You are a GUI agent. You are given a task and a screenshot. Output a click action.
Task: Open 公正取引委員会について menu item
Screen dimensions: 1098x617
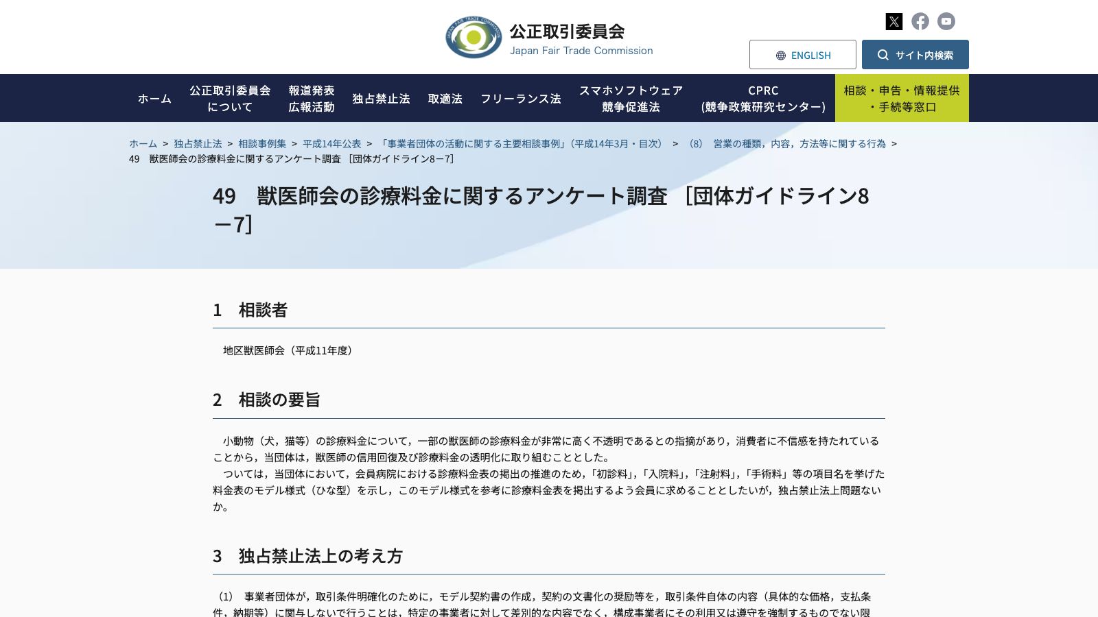[230, 98]
